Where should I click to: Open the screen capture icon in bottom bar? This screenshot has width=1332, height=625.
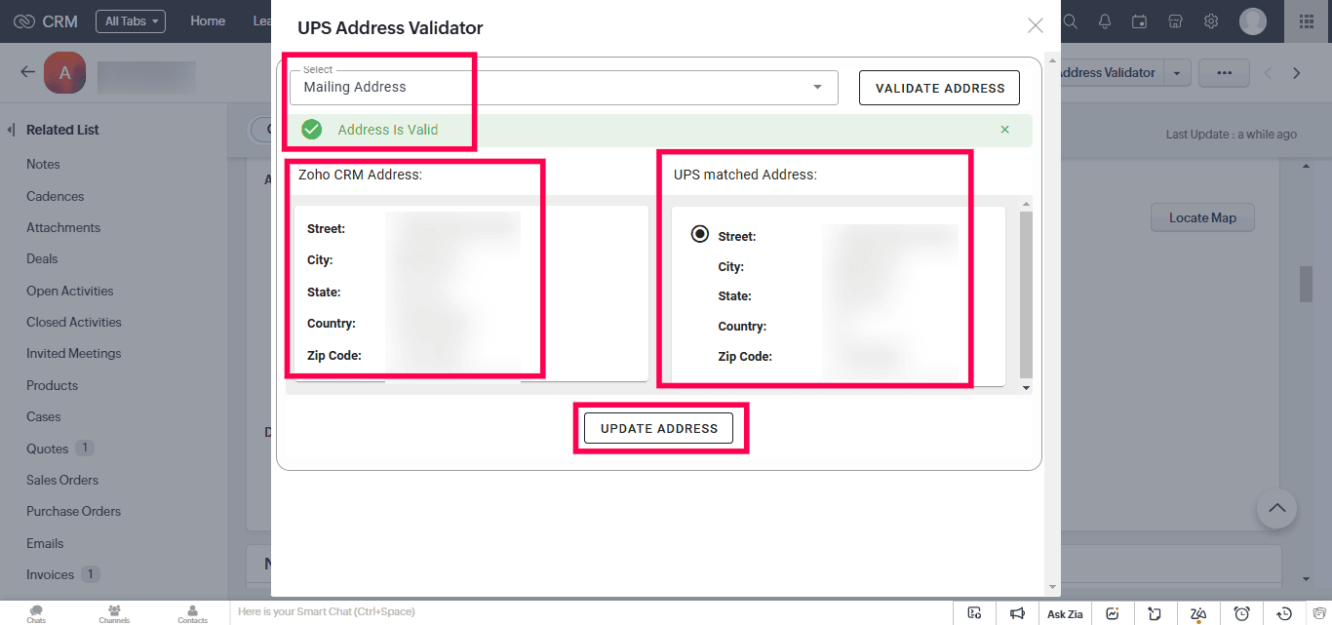click(974, 613)
